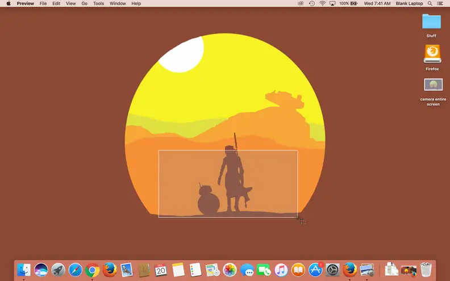Open the Tools menu
This screenshot has width=450, height=281.
click(98, 3)
